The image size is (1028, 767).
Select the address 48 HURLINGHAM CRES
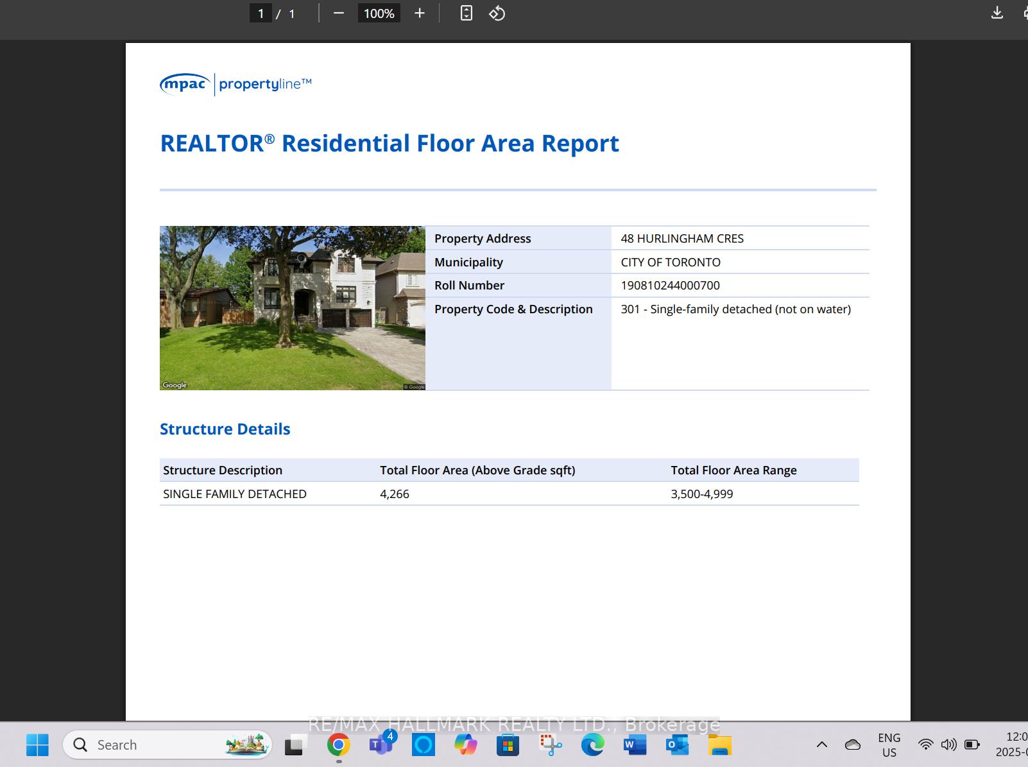[682, 239]
